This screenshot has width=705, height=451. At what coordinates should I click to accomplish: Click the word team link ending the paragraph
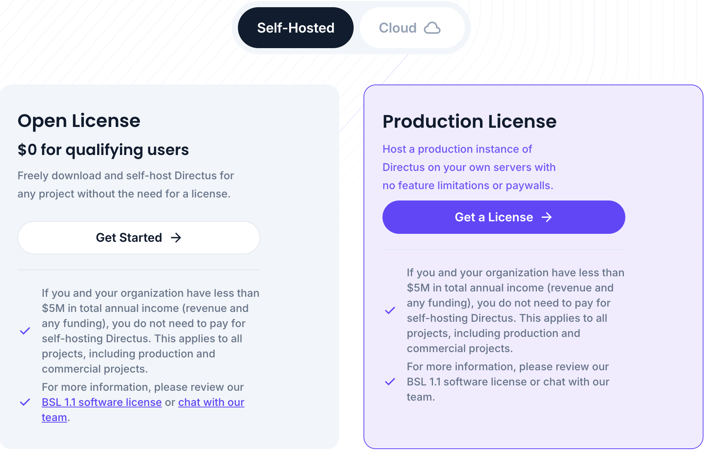(x=54, y=417)
